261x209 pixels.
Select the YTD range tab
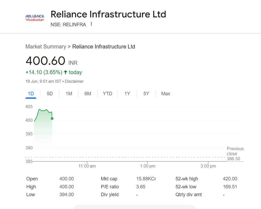coord(107,94)
